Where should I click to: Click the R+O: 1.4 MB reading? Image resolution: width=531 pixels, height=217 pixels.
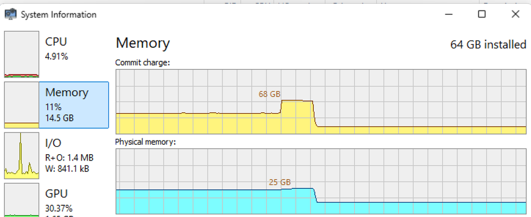click(68, 158)
